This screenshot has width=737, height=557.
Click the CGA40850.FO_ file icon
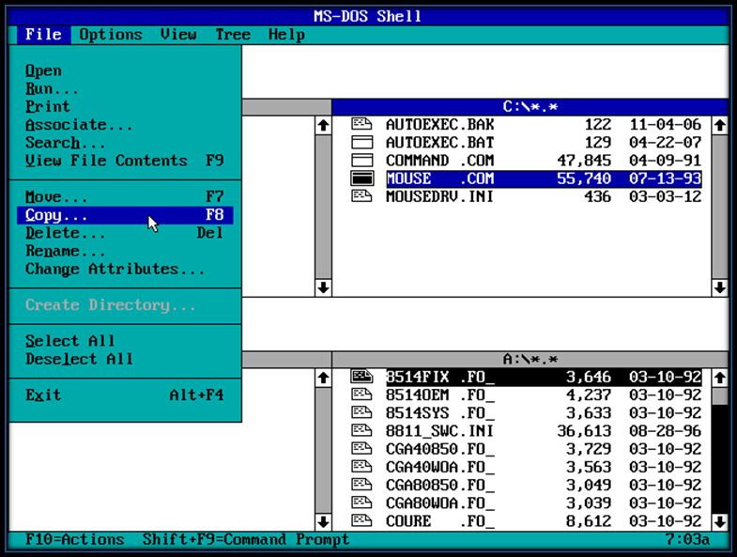tap(361, 449)
